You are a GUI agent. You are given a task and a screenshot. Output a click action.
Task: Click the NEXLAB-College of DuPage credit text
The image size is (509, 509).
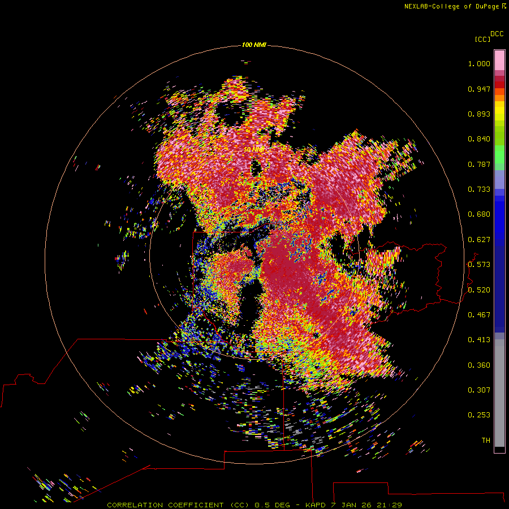(x=455, y=6)
